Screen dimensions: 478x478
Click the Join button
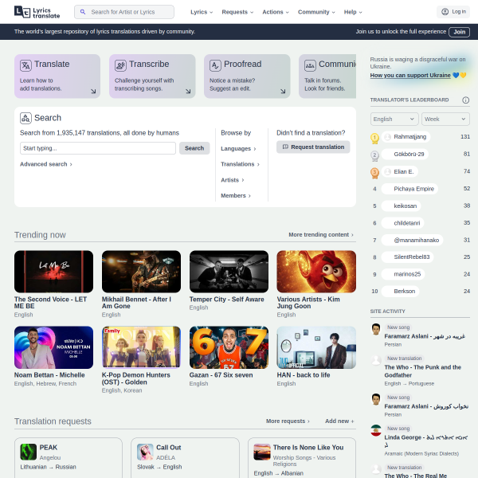[x=459, y=32]
